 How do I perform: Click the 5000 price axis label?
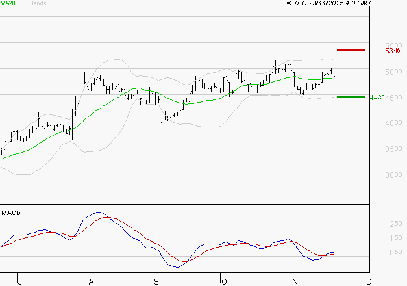tap(393, 71)
